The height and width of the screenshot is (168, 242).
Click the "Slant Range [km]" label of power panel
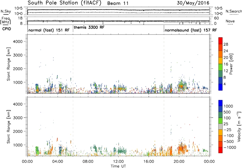click(x=8, y=64)
